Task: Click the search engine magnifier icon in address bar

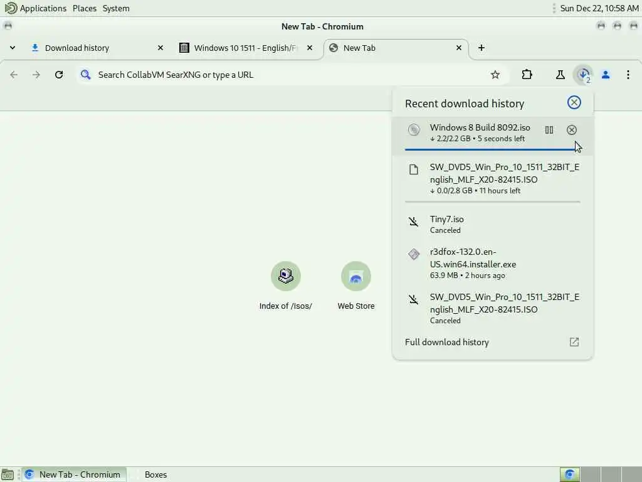Action: coord(85,75)
